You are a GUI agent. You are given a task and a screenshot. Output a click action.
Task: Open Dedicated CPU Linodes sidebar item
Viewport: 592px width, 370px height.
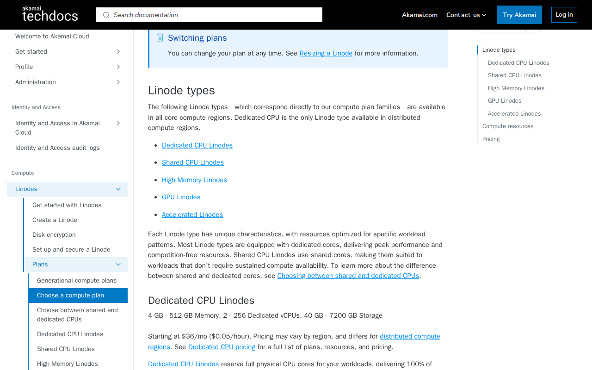coord(70,334)
